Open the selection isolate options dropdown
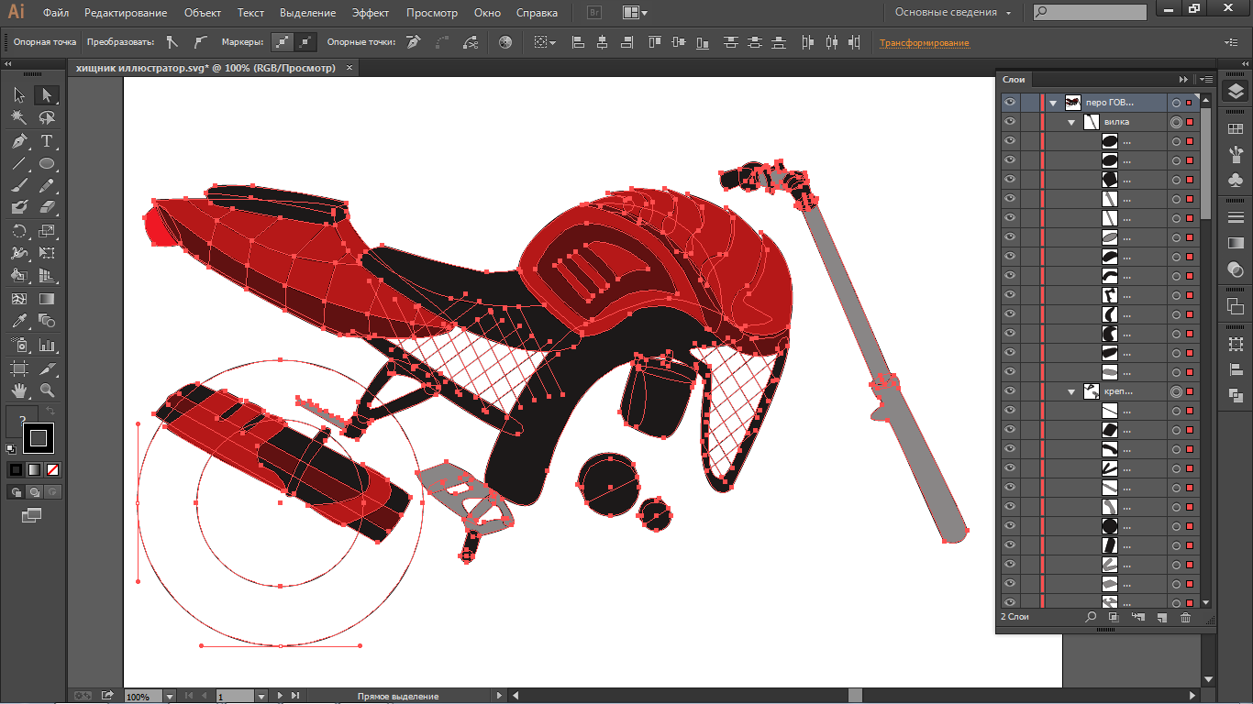 [x=545, y=42]
